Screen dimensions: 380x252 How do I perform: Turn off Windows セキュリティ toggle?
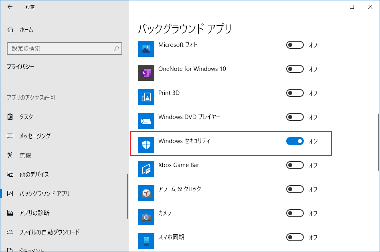pyautogui.click(x=295, y=141)
